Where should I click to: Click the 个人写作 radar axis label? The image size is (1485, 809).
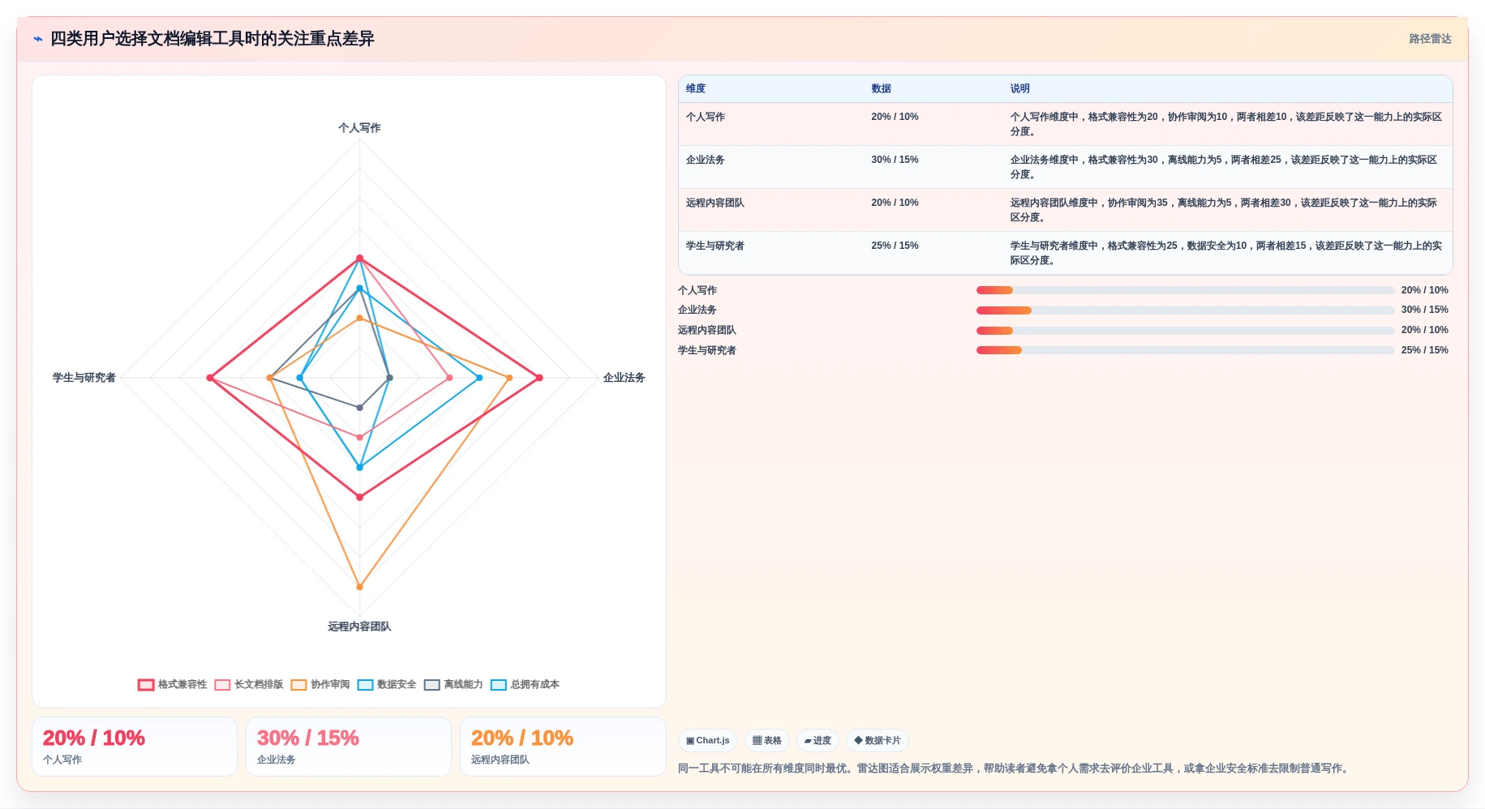359,128
